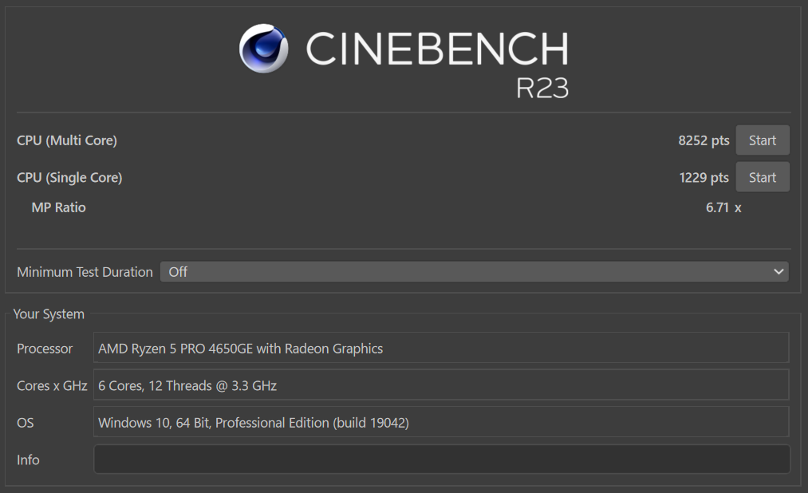Viewport: 808px width, 493px height.
Task: Click the OS information field
Action: (x=441, y=422)
